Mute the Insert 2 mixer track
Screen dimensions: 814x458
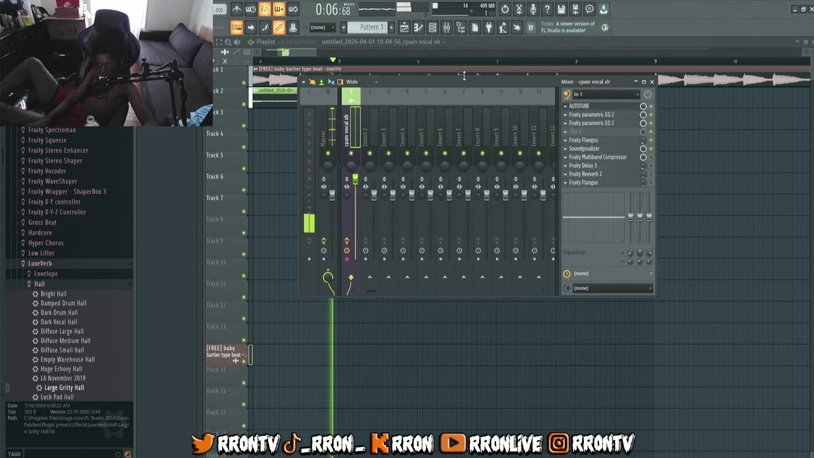coord(369,153)
